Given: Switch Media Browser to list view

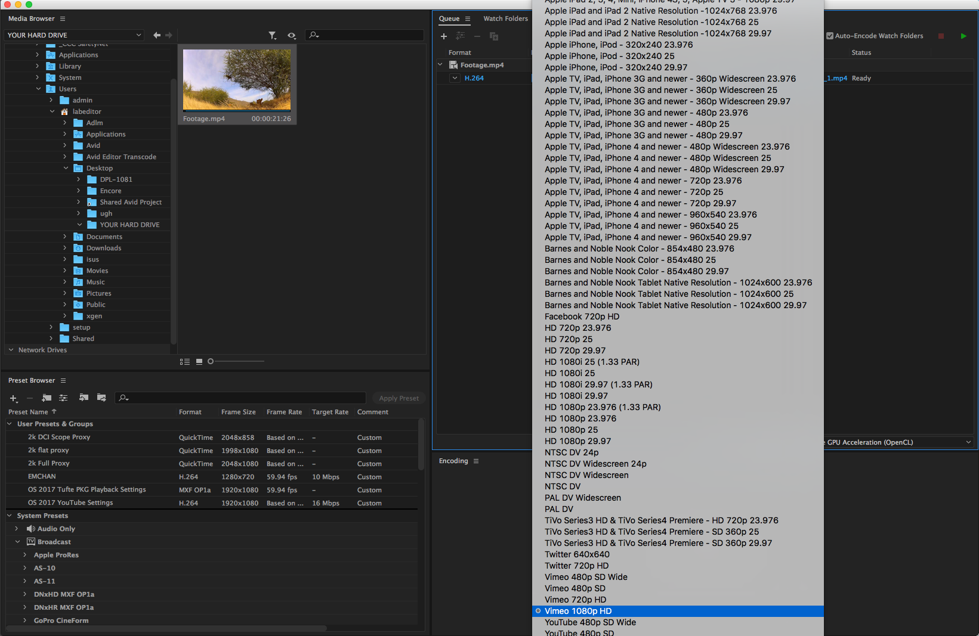Looking at the screenshot, I should coord(185,361).
